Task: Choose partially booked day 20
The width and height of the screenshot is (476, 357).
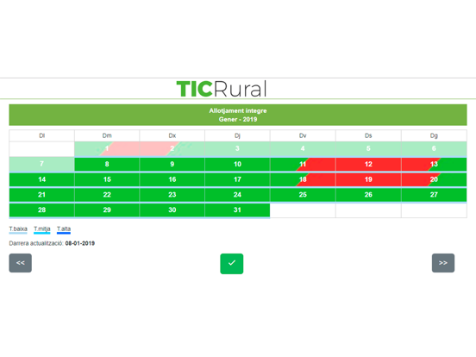Action: click(434, 179)
